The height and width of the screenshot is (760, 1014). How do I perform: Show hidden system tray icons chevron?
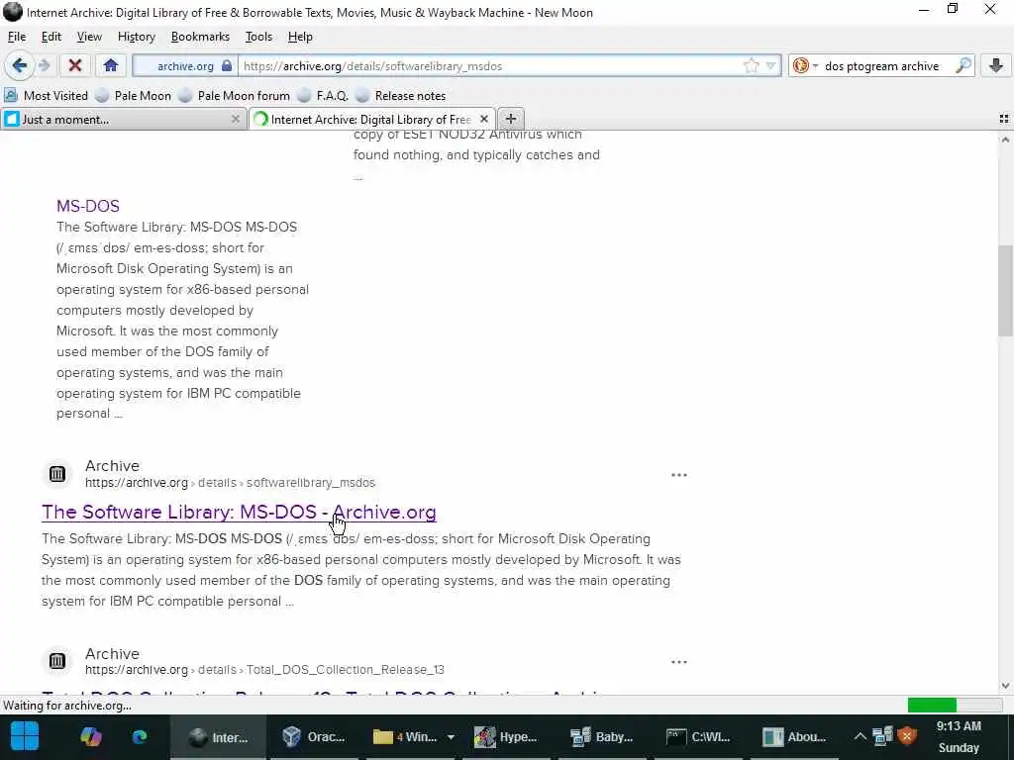(860, 736)
